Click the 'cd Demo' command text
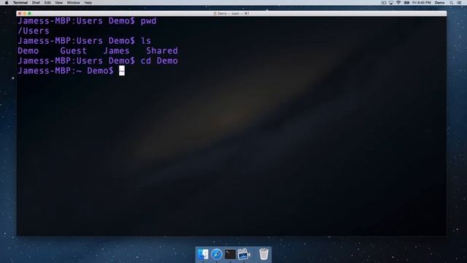 click(159, 61)
